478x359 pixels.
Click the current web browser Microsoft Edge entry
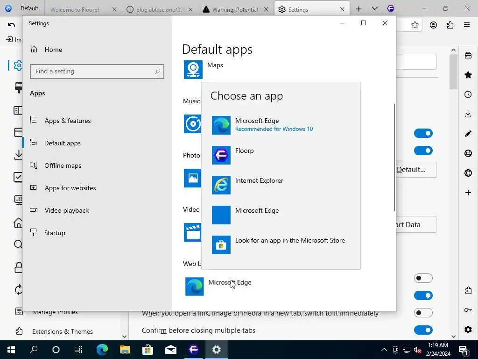pyautogui.click(x=218, y=287)
